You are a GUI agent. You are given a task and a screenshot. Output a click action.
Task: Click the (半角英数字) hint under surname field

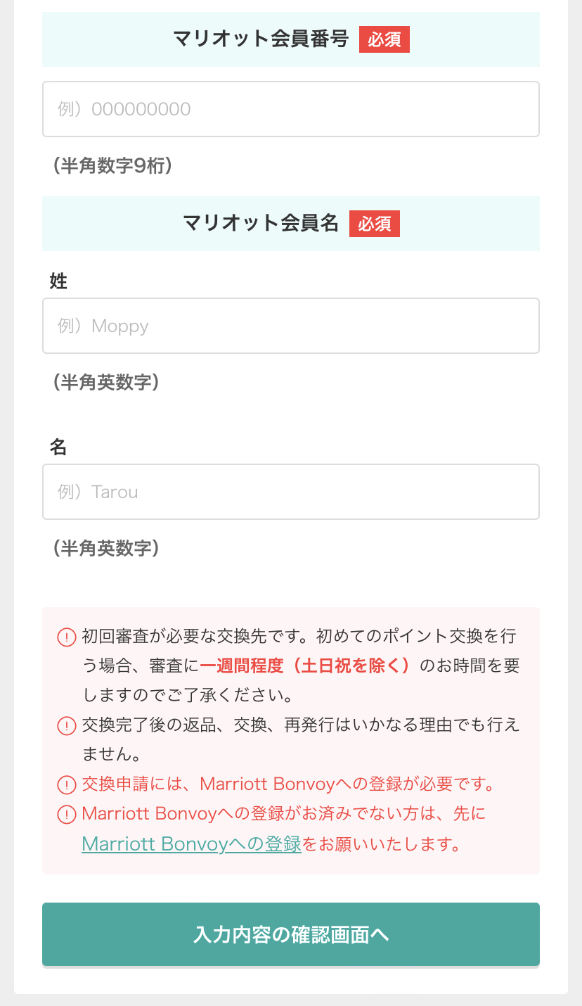click(x=106, y=382)
